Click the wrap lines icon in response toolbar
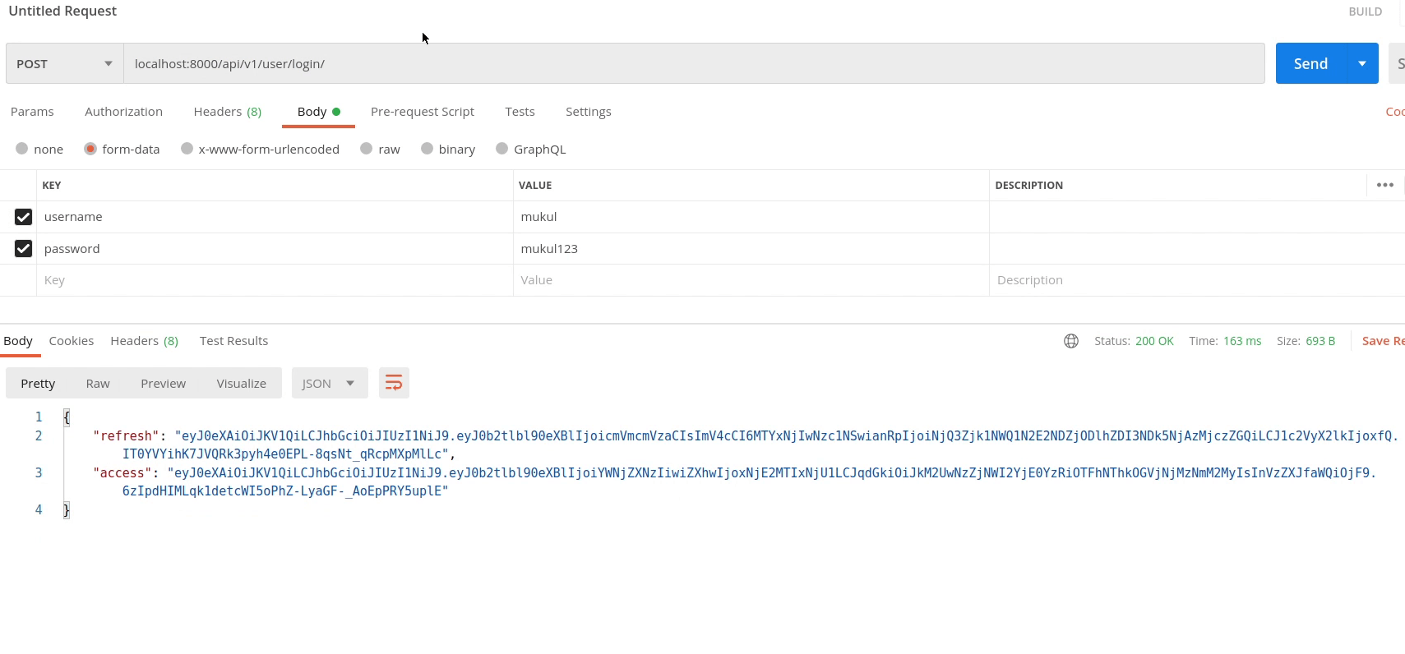Viewport: 1405px width, 654px height. [394, 383]
